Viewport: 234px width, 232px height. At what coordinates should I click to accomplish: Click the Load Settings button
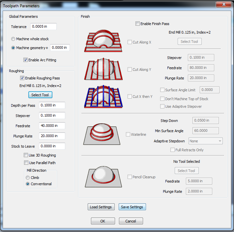[x=101, y=207]
